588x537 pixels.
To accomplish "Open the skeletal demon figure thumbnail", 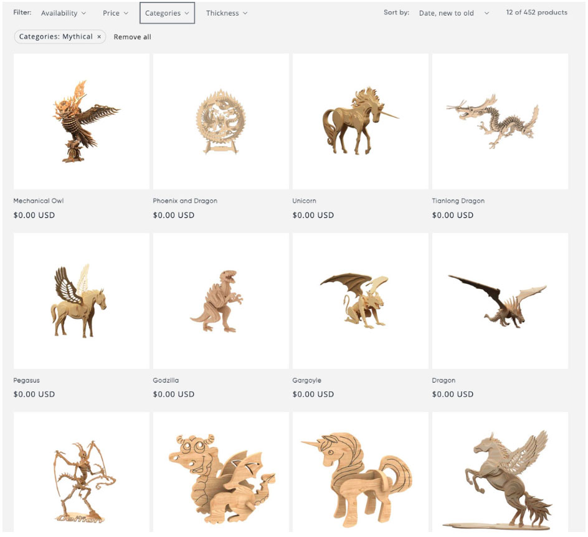I will coord(82,472).
